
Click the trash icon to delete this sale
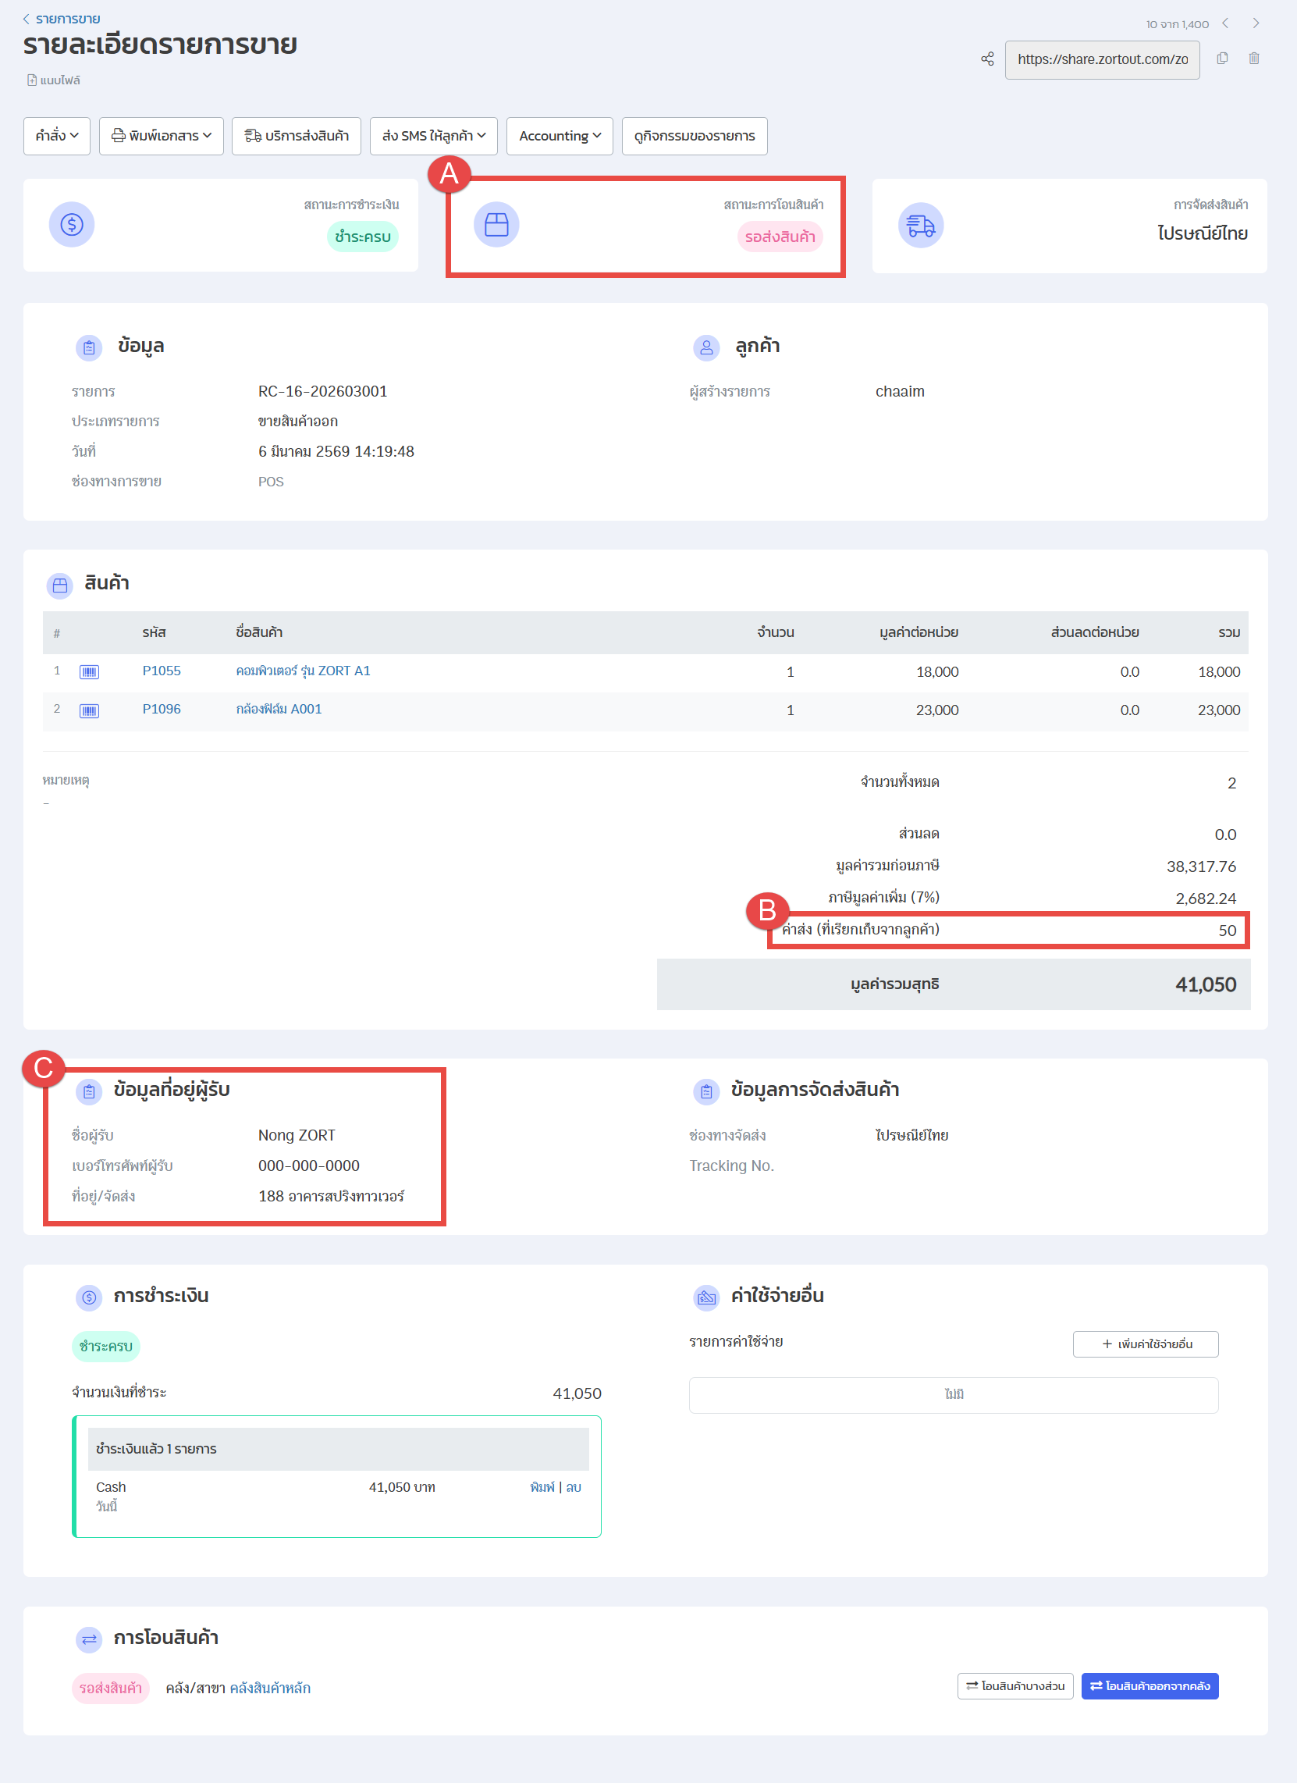1254,59
